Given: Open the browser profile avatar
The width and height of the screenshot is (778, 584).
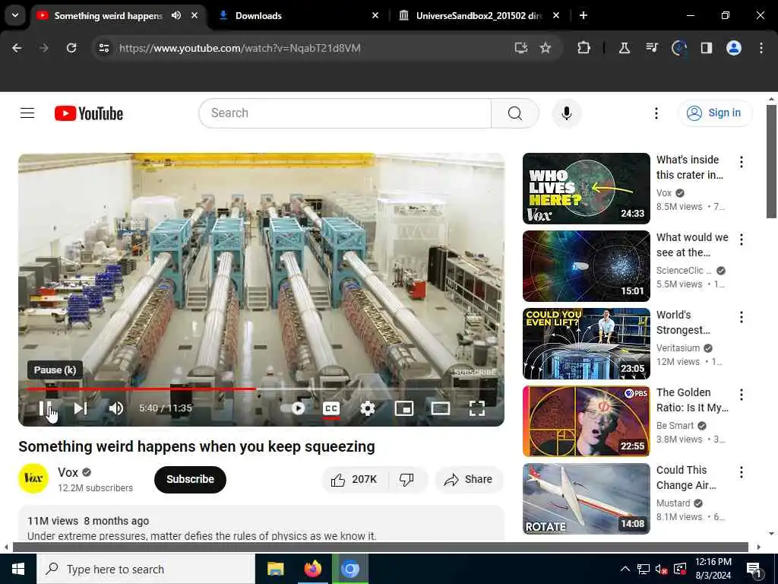Looking at the screenshot, I should pos(734,48).
